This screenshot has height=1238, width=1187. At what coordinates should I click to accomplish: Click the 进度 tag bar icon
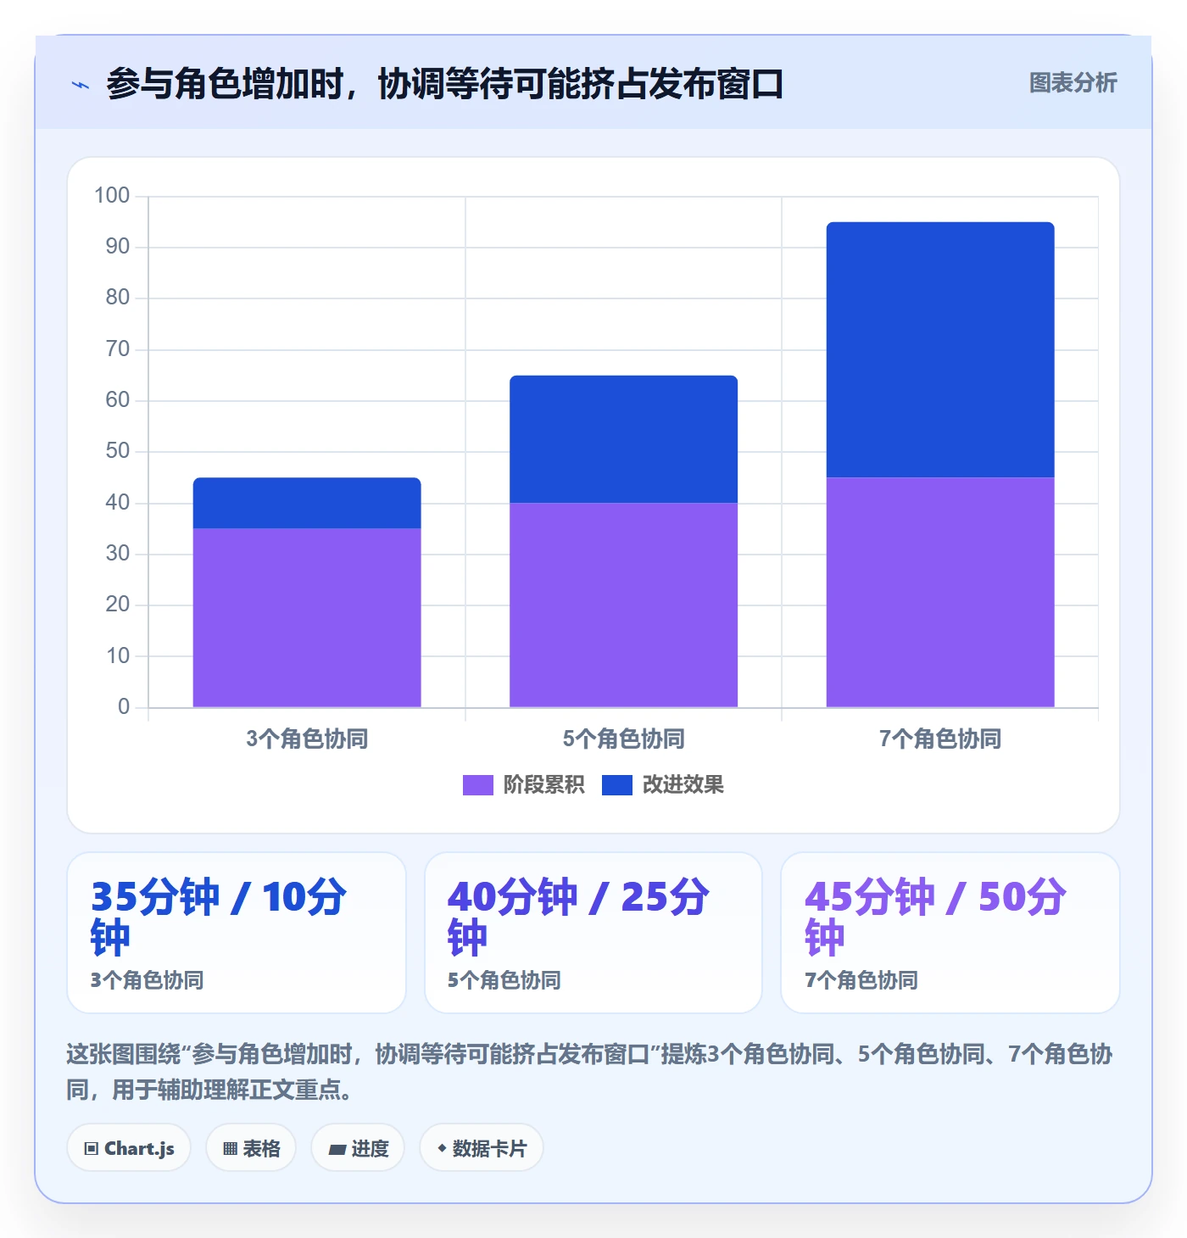pyautogui.click(x=337, y=1150)
